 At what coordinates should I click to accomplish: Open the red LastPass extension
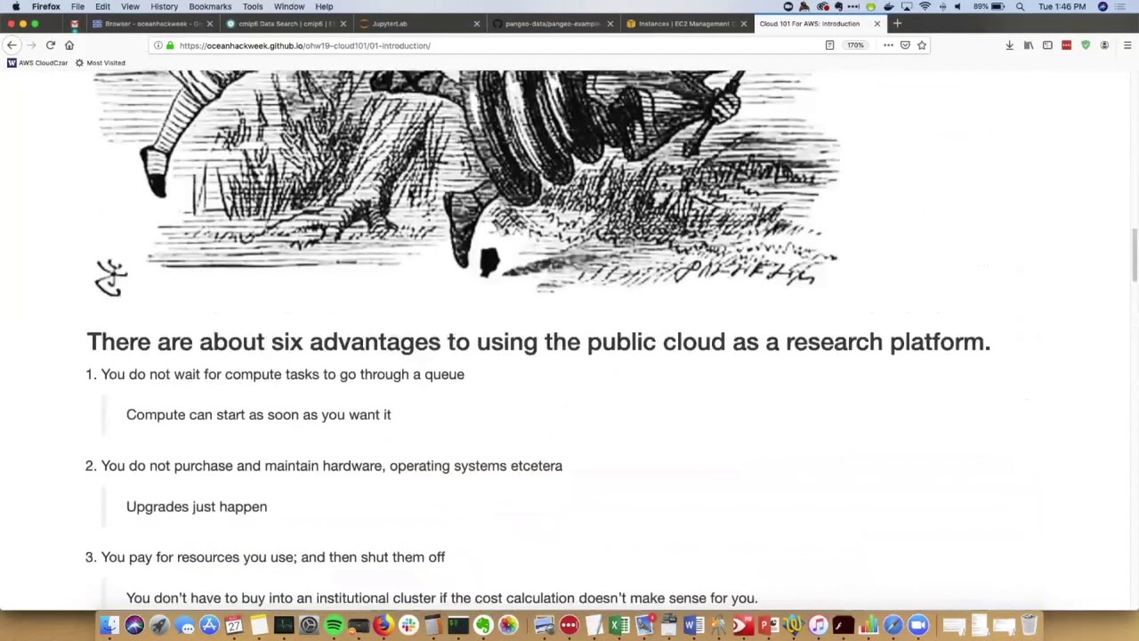pos(1066,45)
